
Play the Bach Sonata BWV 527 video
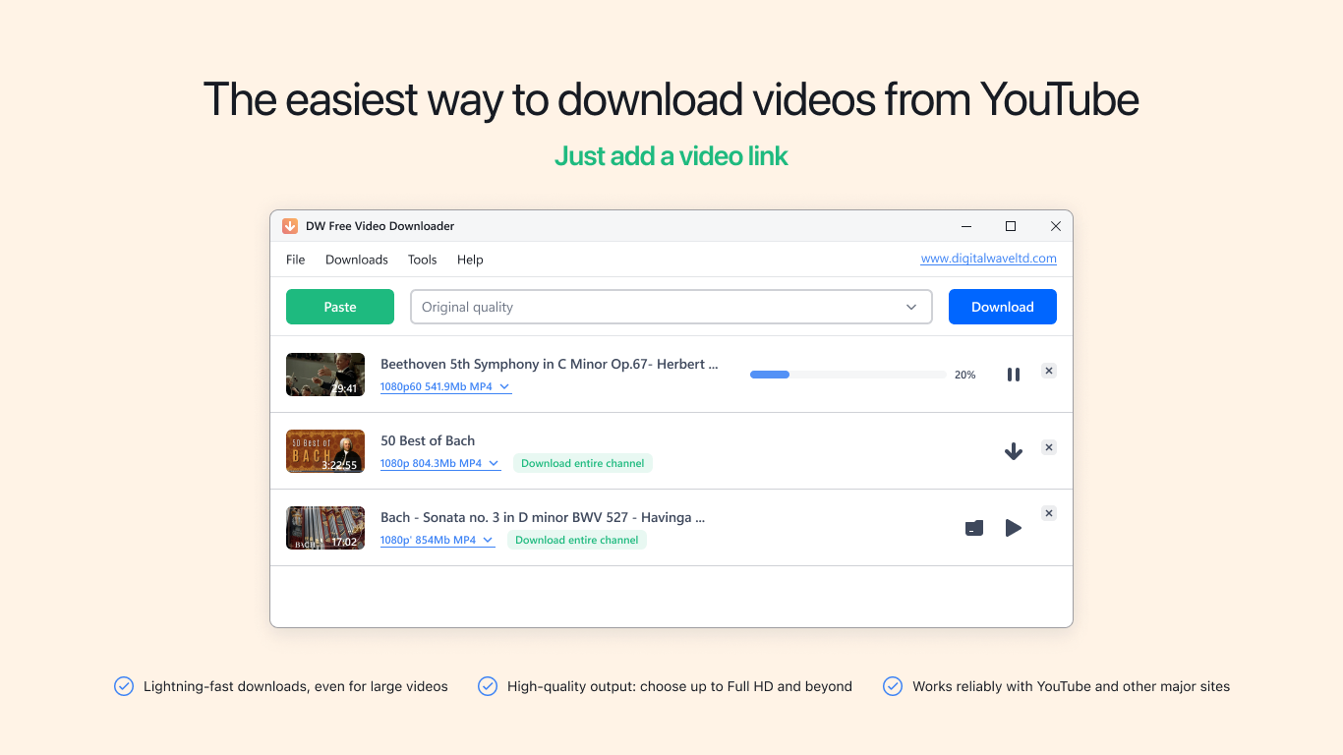pos(1013,528)
